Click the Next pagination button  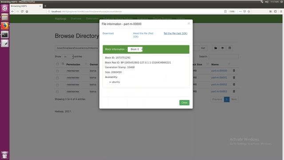pyautogui.click(x=234, y=100)
